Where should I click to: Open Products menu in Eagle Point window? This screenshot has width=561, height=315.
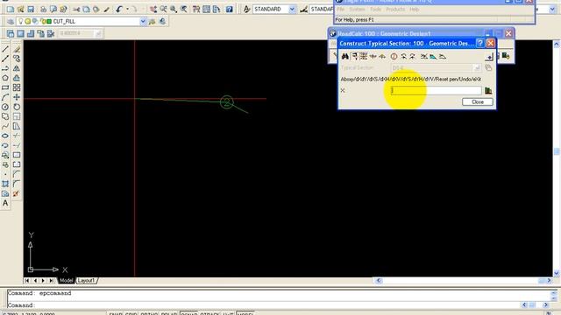[x=395, y=10]
